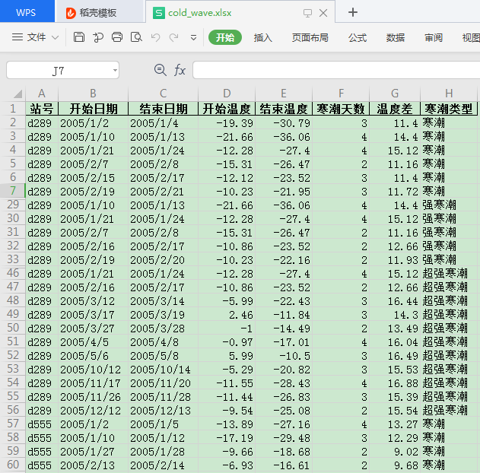Click start date cell 2005/10/12
Image resolution: width=480 pixels, height=473 pixels.
point(93,370)
